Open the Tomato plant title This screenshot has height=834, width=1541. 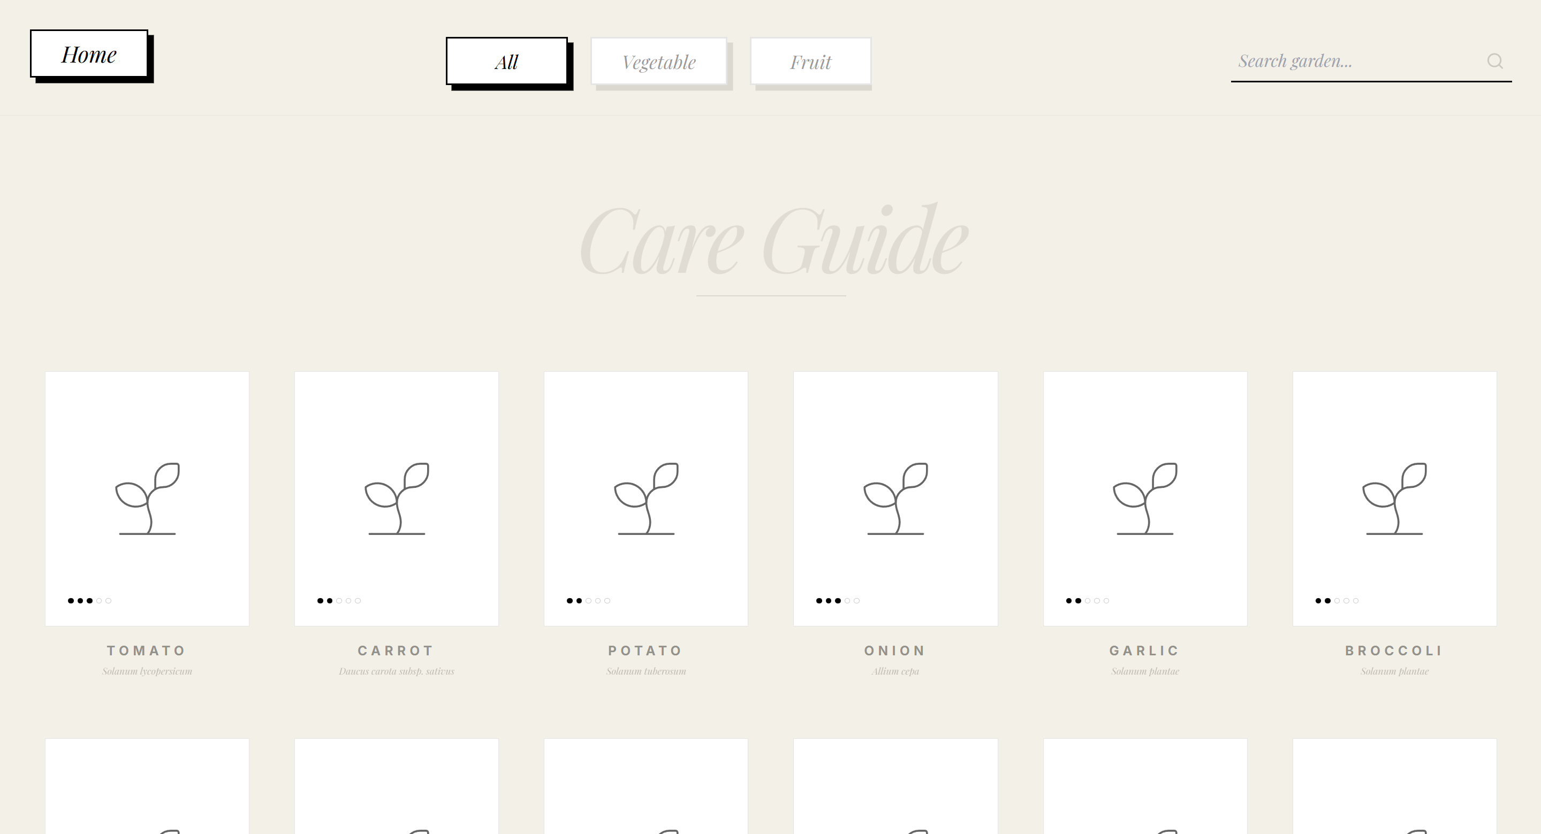pyautogui.click(x=147, y=651)
